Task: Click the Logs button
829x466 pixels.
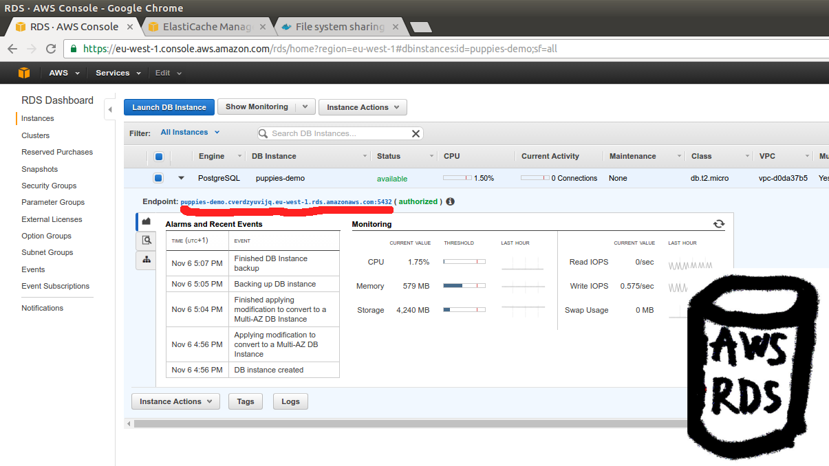Action: pyautogui.click(x=290, y=401)
